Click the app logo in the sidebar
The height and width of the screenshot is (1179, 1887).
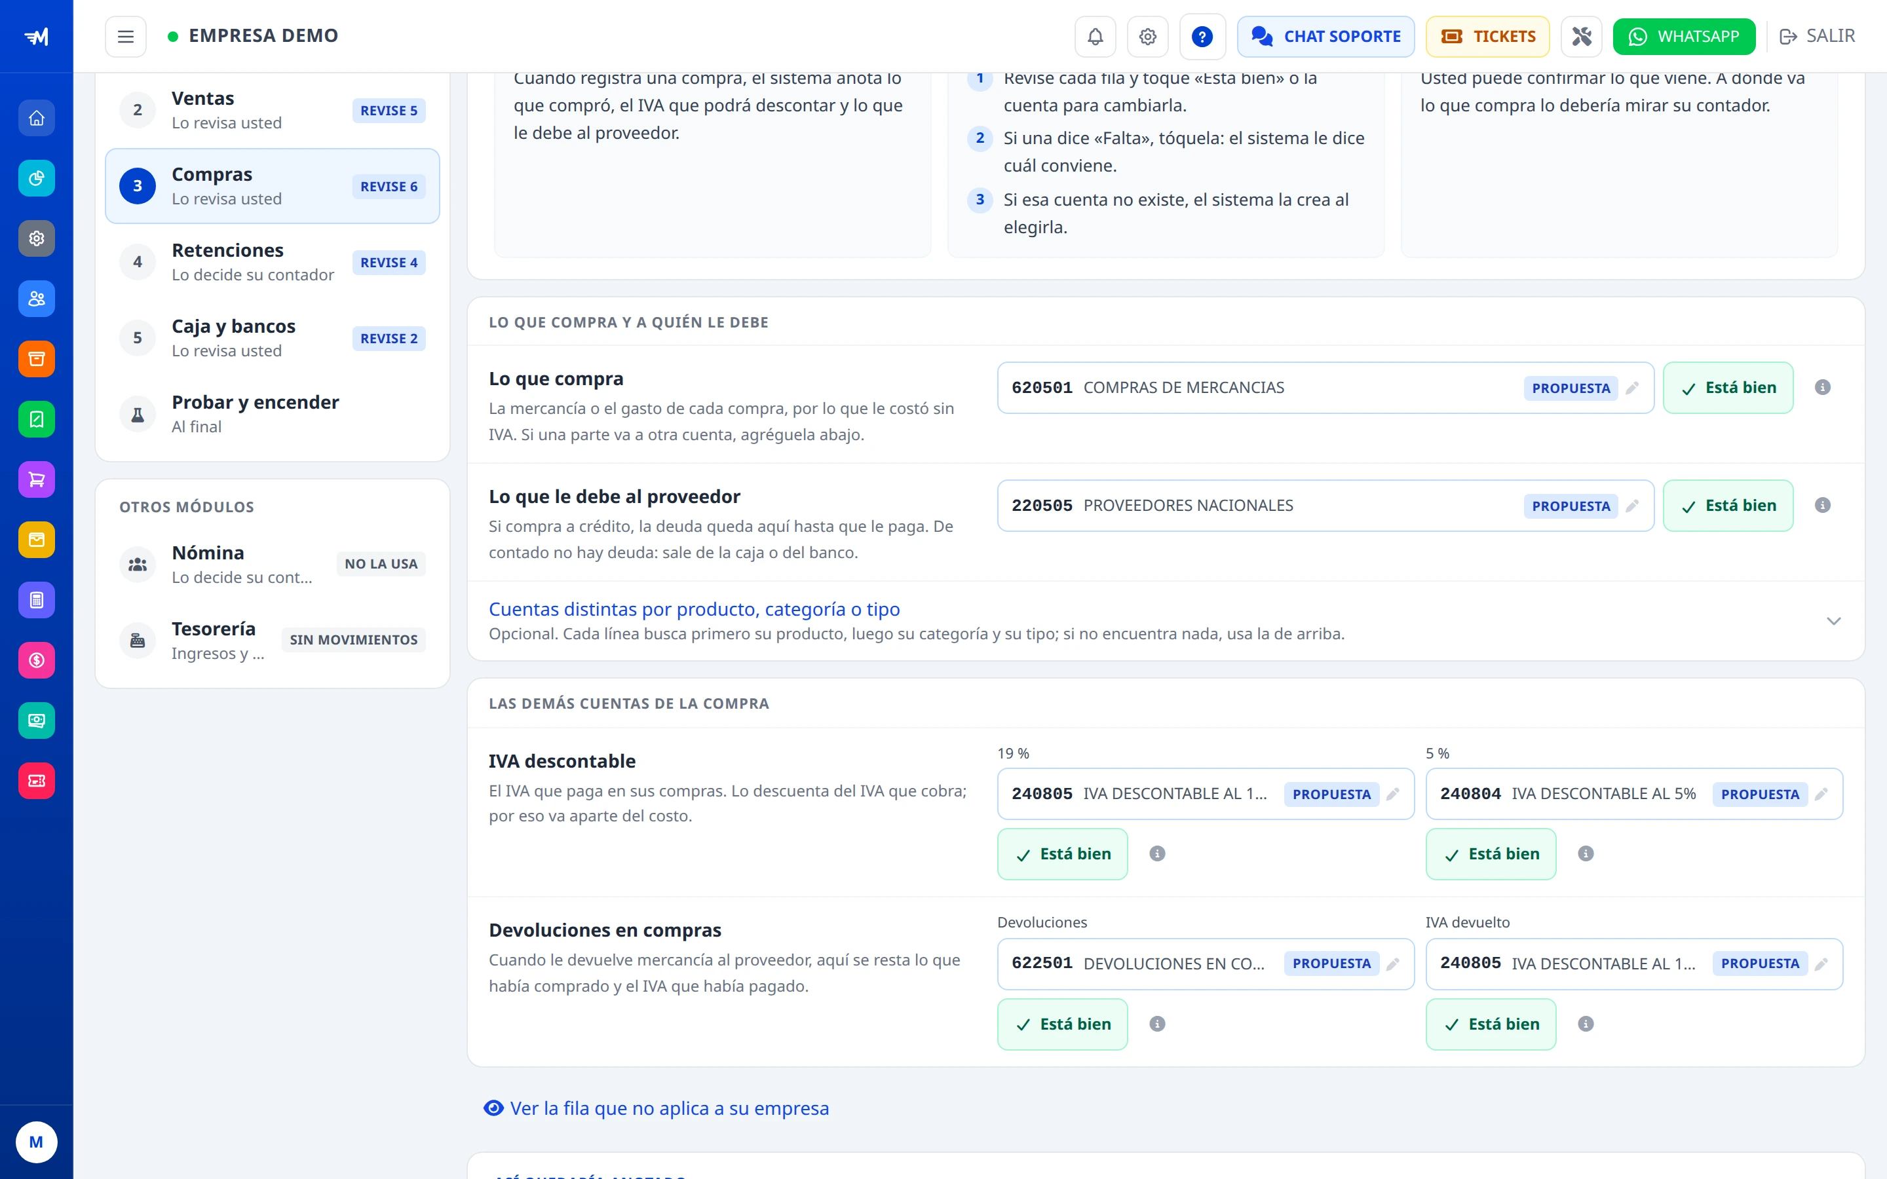pyautogui.click(x=37, y=37)
